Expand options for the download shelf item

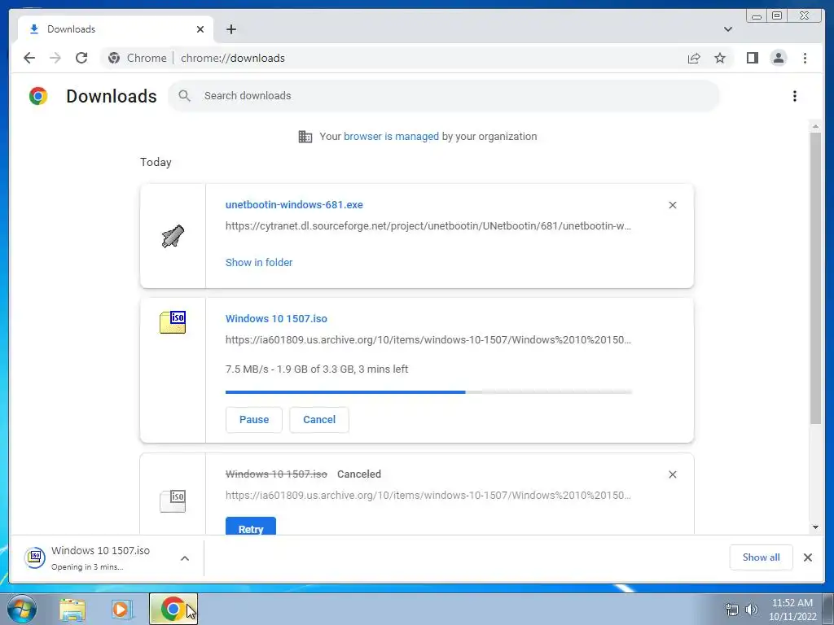185,558
